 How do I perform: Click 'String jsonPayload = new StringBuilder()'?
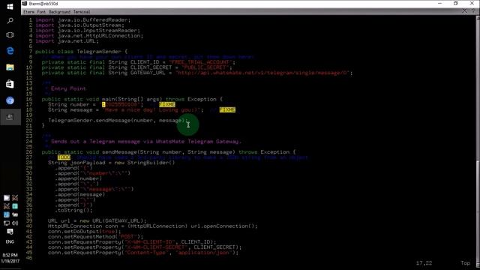point(112,163)
